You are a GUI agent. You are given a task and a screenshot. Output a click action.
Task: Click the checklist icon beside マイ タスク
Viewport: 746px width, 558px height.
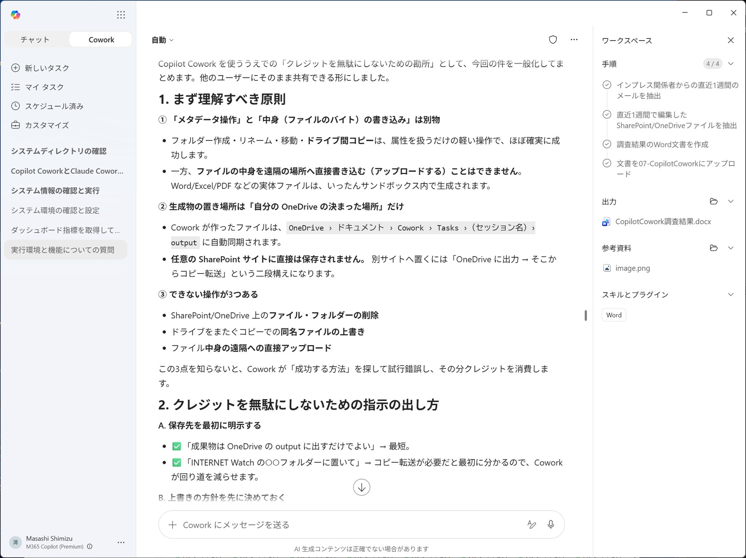(16, 87)
